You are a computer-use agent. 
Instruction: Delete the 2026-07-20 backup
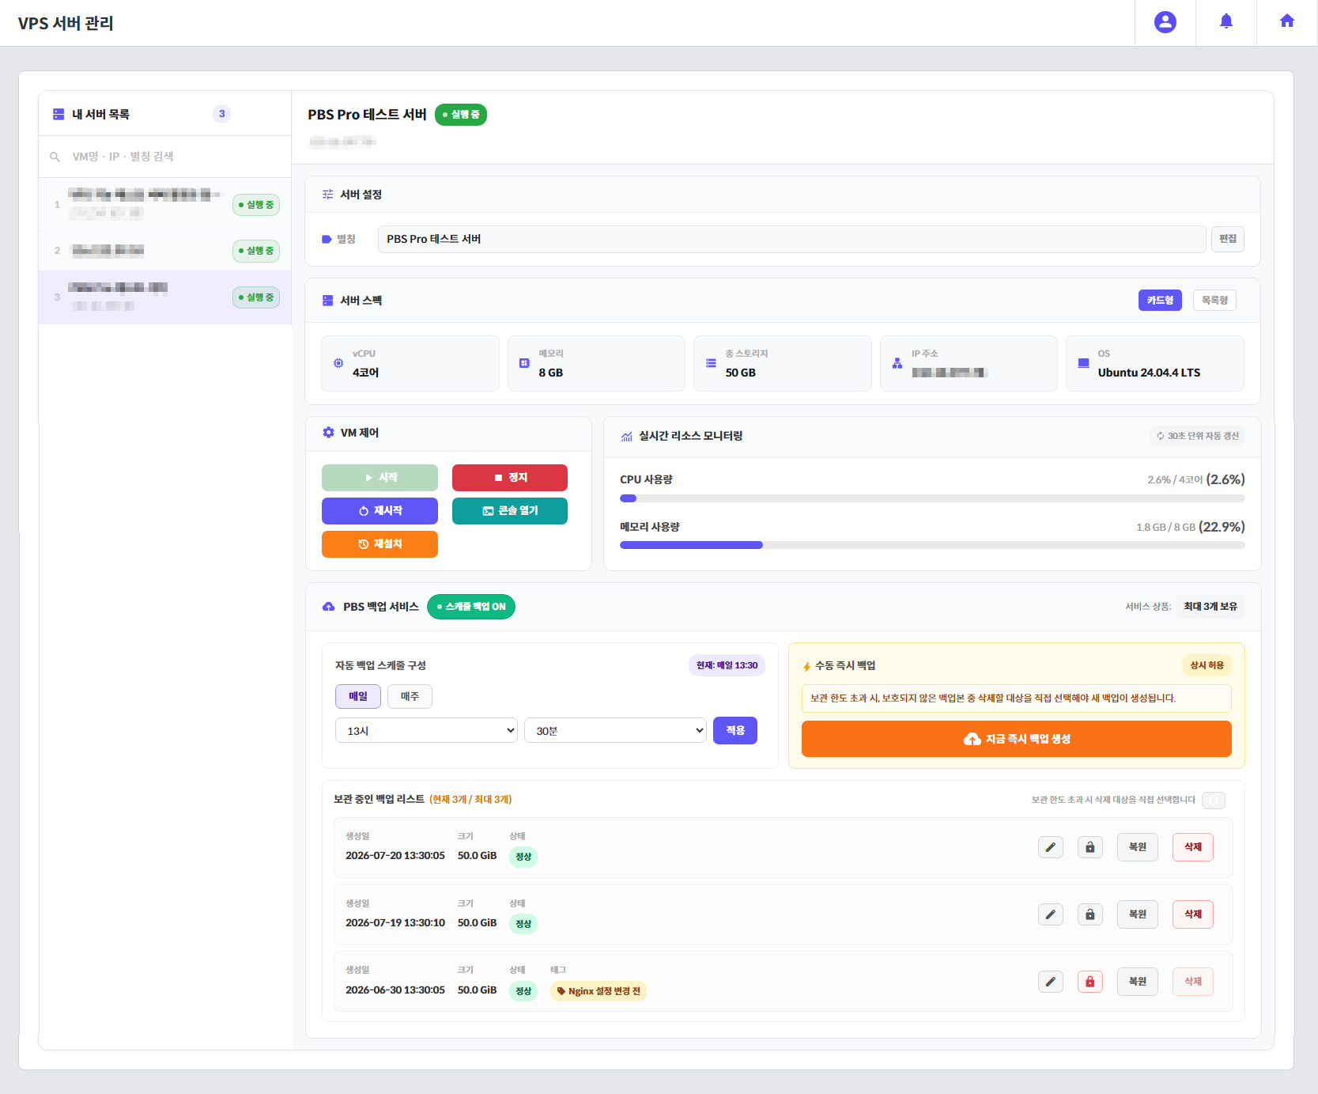[1193, 847]
